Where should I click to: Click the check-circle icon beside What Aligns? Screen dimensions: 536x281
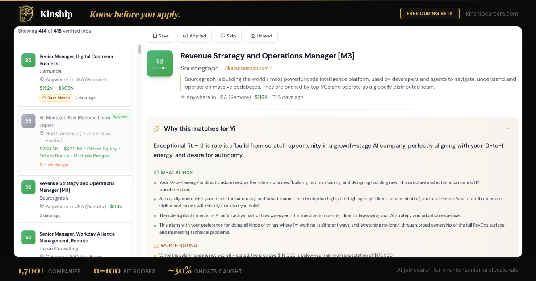(x=156, y=172)
